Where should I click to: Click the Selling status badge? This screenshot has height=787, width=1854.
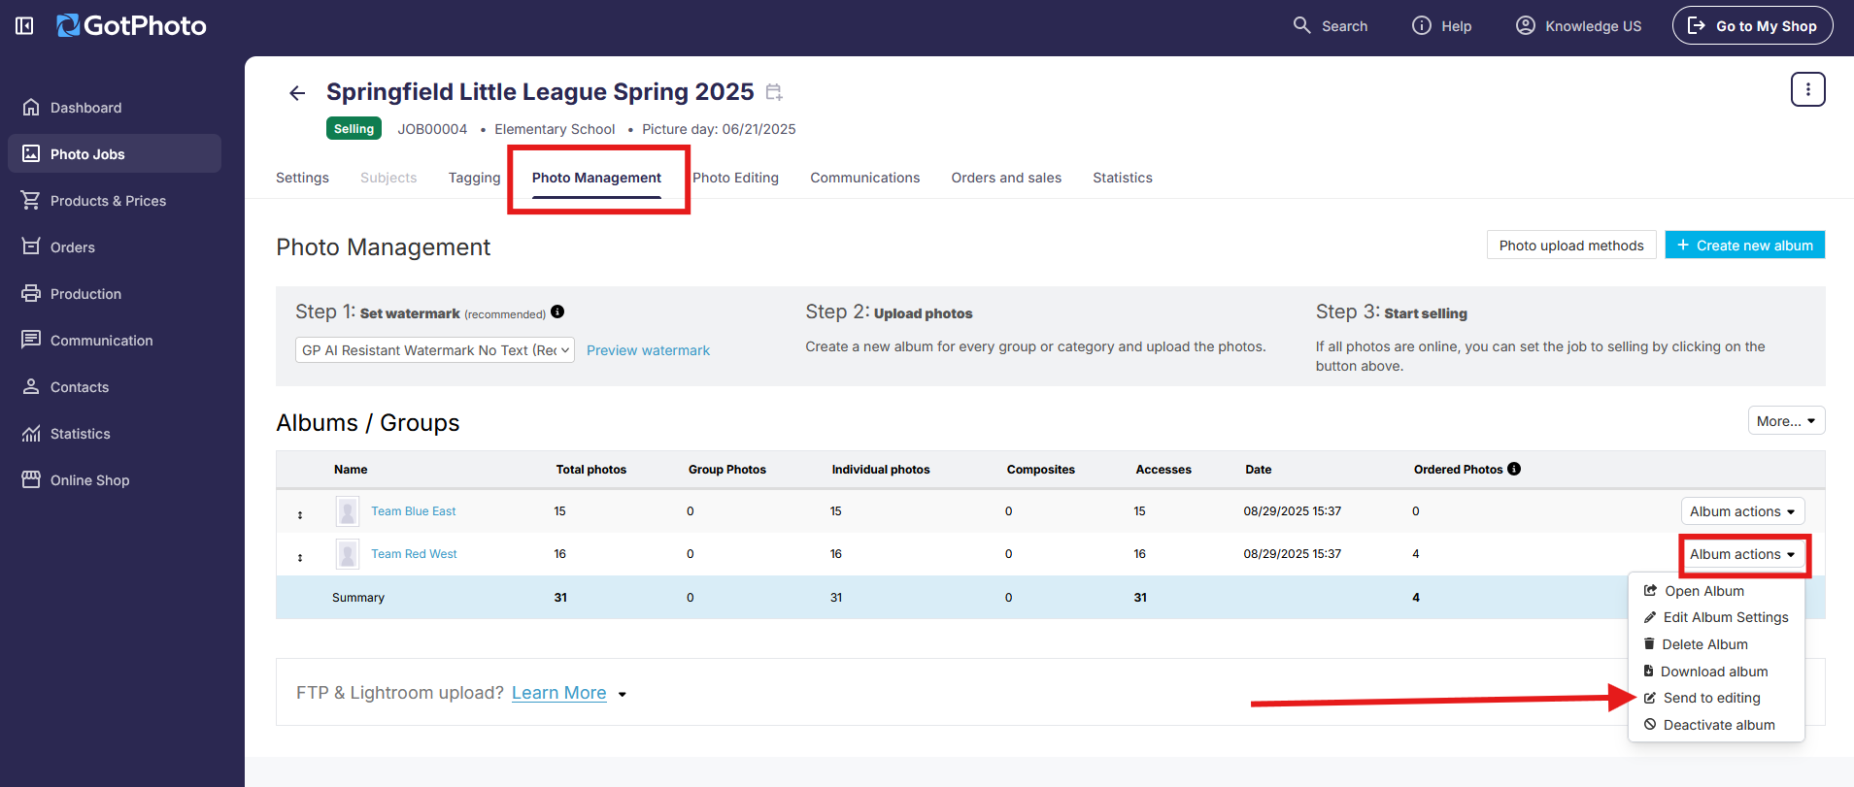click(354, 129)
